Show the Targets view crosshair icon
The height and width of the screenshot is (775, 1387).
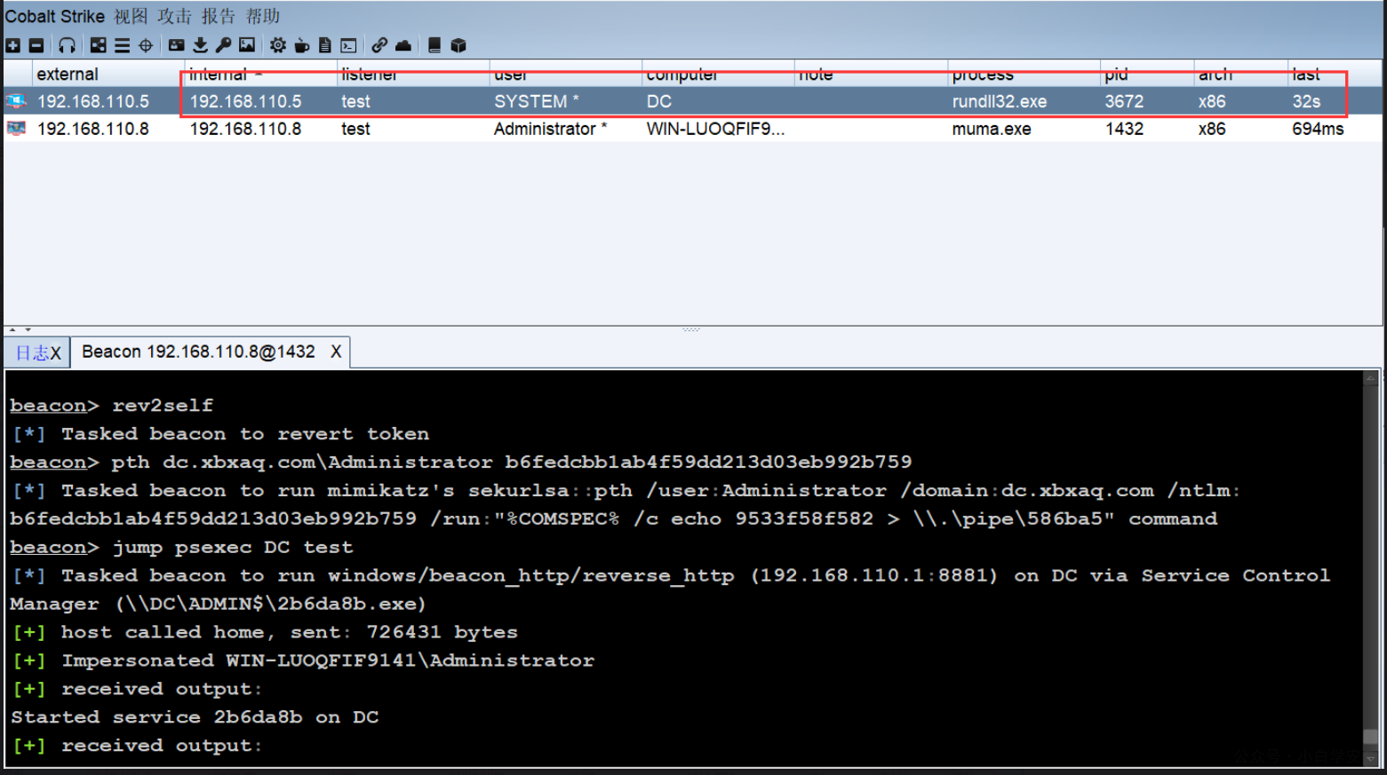coord(146,45)
